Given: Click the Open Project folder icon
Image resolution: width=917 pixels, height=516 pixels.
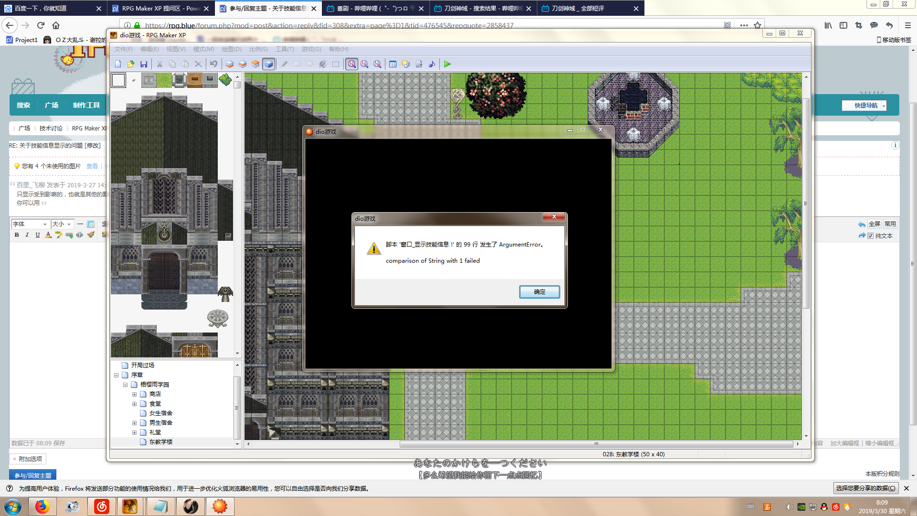Looking at the screenshot, I should coord(131,64).
